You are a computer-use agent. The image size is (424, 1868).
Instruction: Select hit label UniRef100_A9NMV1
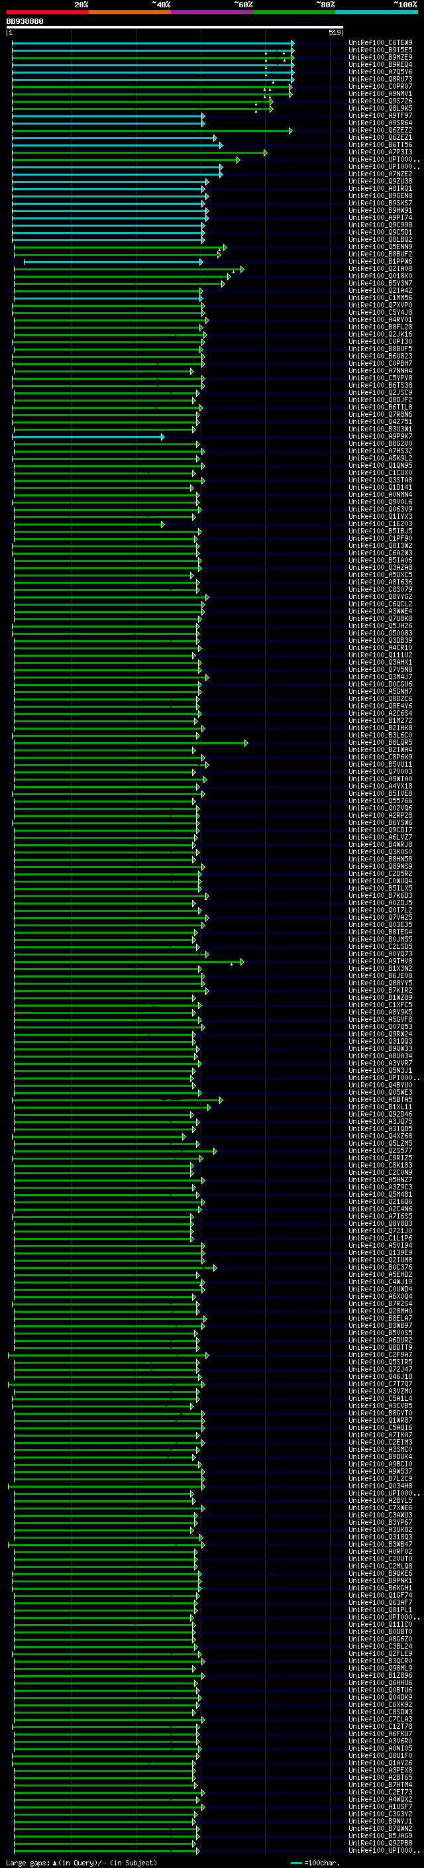pos(380,93)
